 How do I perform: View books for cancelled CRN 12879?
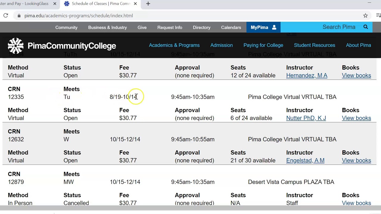coord(356,203)
